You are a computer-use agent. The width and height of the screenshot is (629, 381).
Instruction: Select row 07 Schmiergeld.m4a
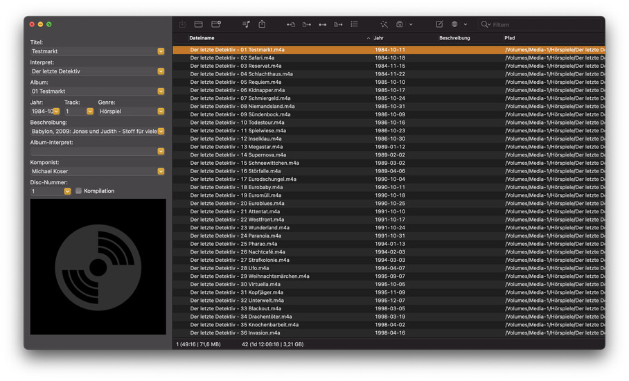[389, 98]
